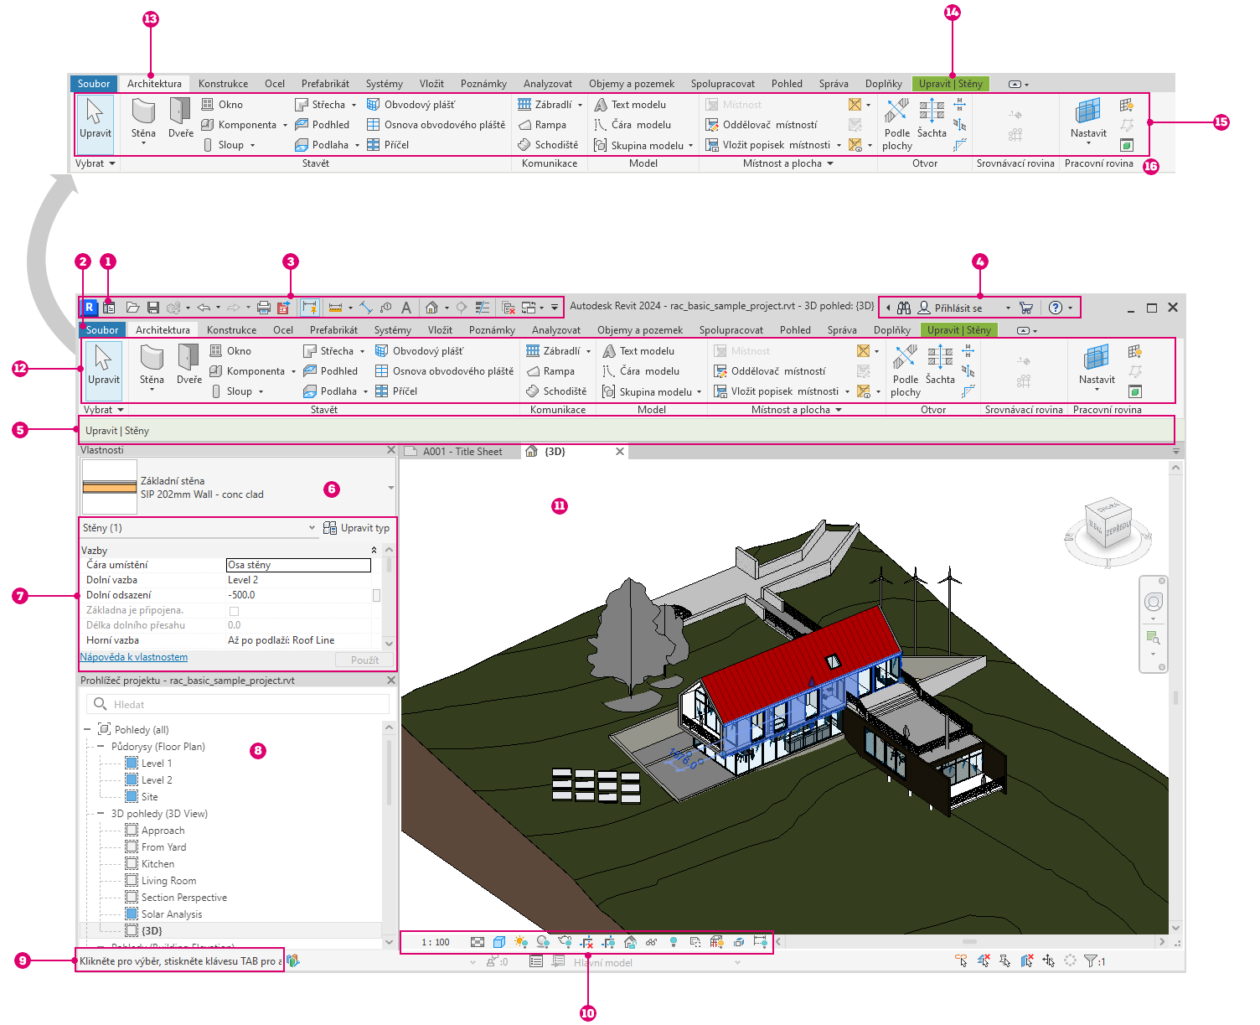Choose the Text tool letter A icon

pyautogui.click(x=406, y=308)
